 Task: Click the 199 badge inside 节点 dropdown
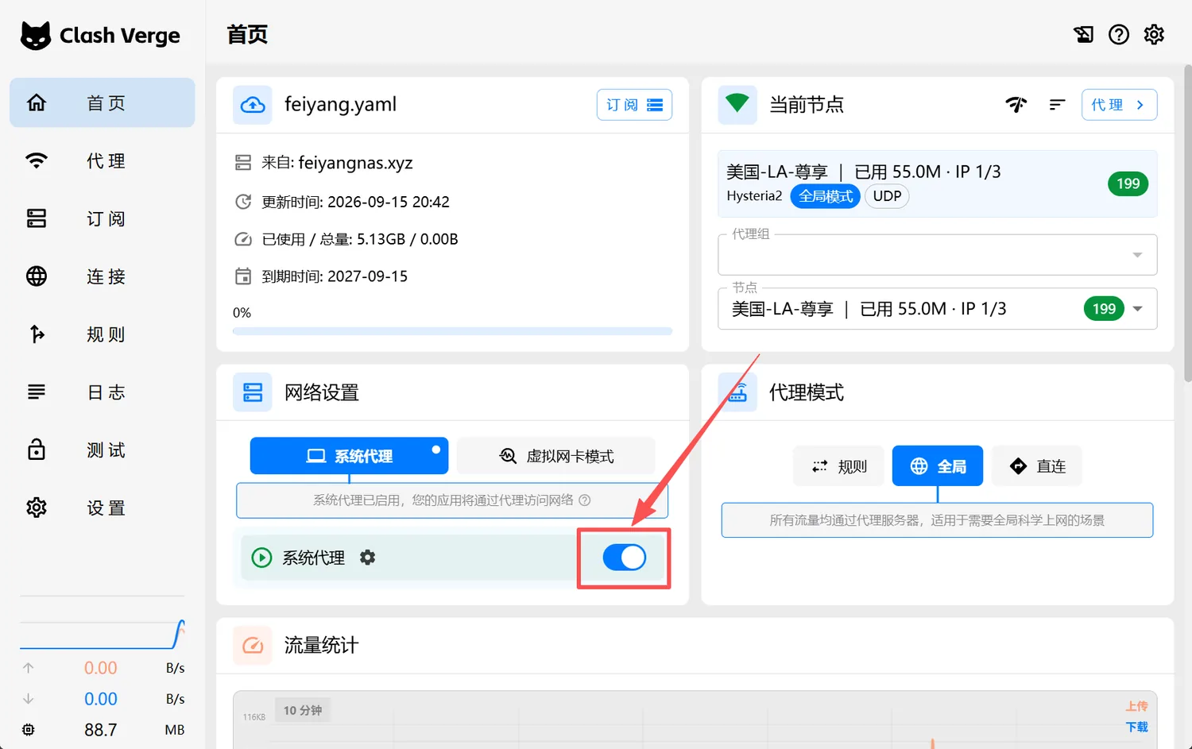pos(1104,308)
